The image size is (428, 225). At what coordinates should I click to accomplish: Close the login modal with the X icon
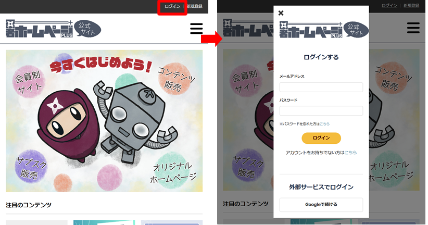pos(281,13)
